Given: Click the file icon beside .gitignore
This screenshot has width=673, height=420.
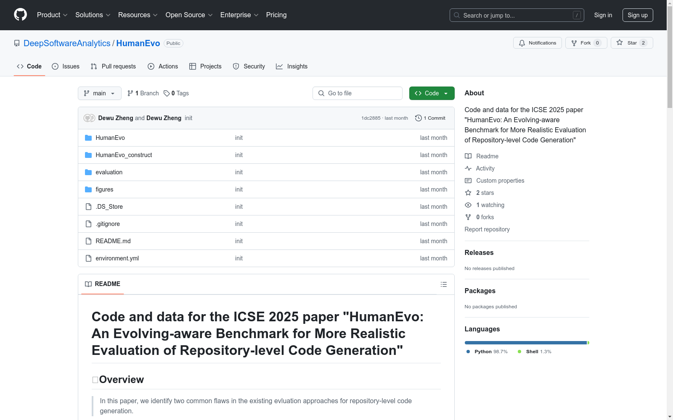Looking at the screenshot, I should click(88, 224).
